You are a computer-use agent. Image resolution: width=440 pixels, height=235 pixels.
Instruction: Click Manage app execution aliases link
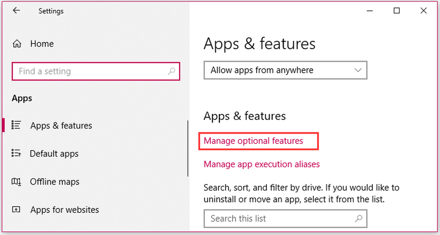(261, 164)
